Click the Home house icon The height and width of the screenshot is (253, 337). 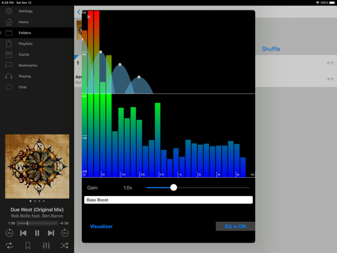point(9,22)
